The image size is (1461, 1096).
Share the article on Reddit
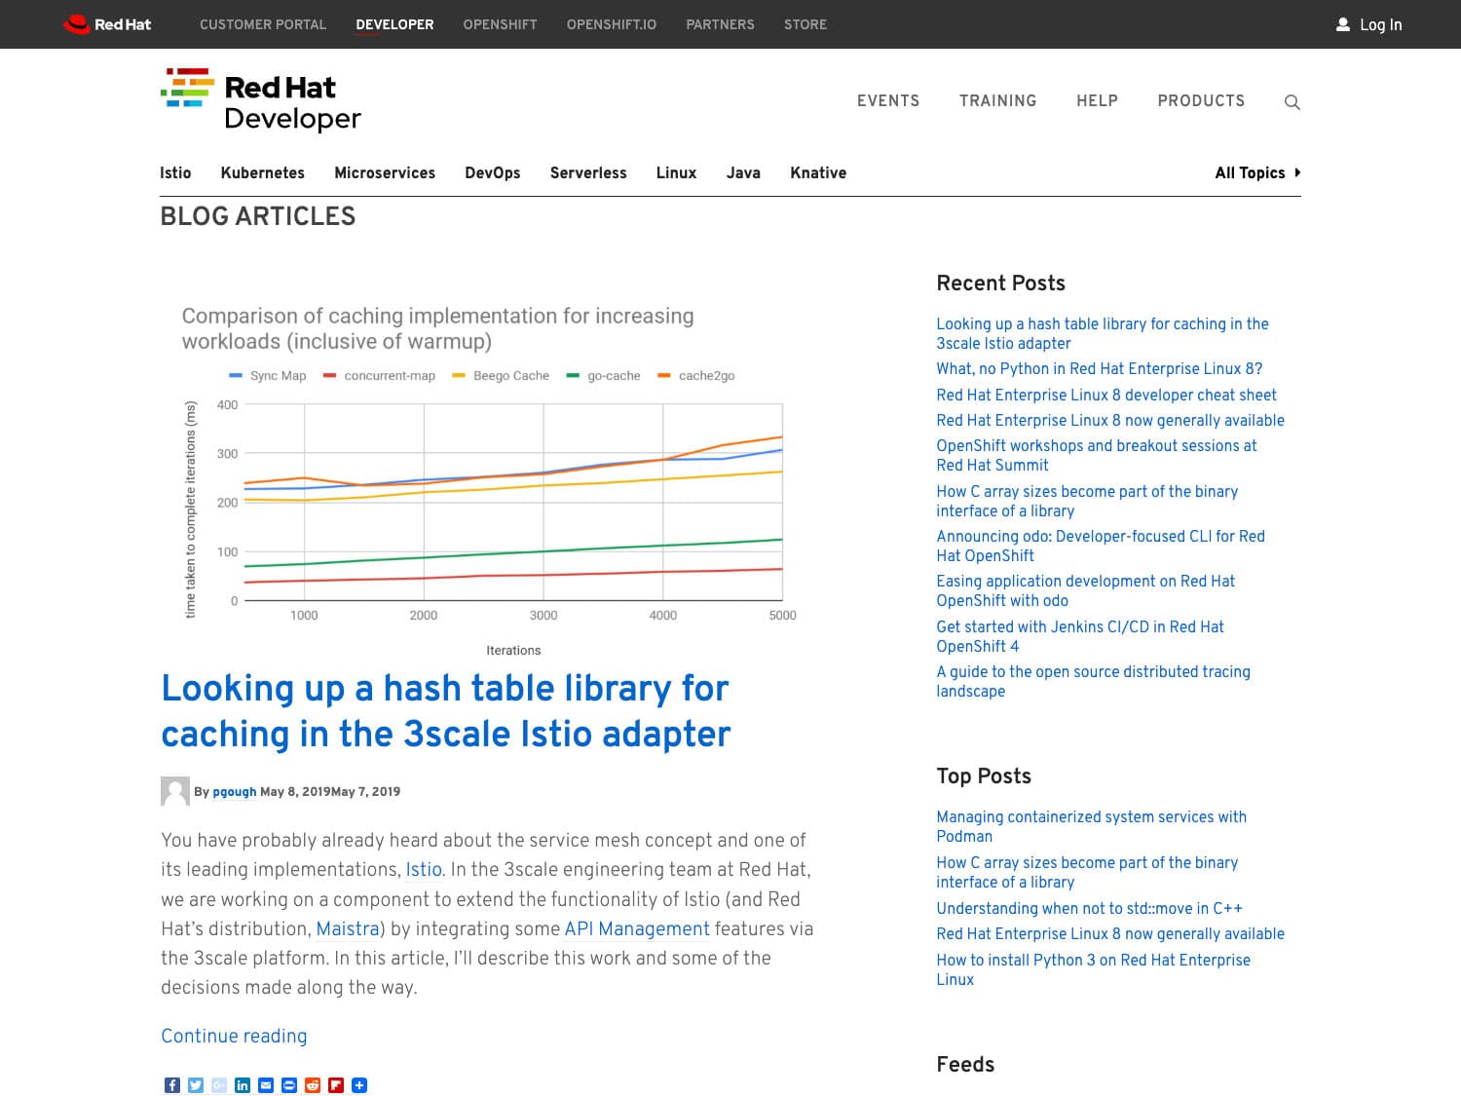point(313,1085)
